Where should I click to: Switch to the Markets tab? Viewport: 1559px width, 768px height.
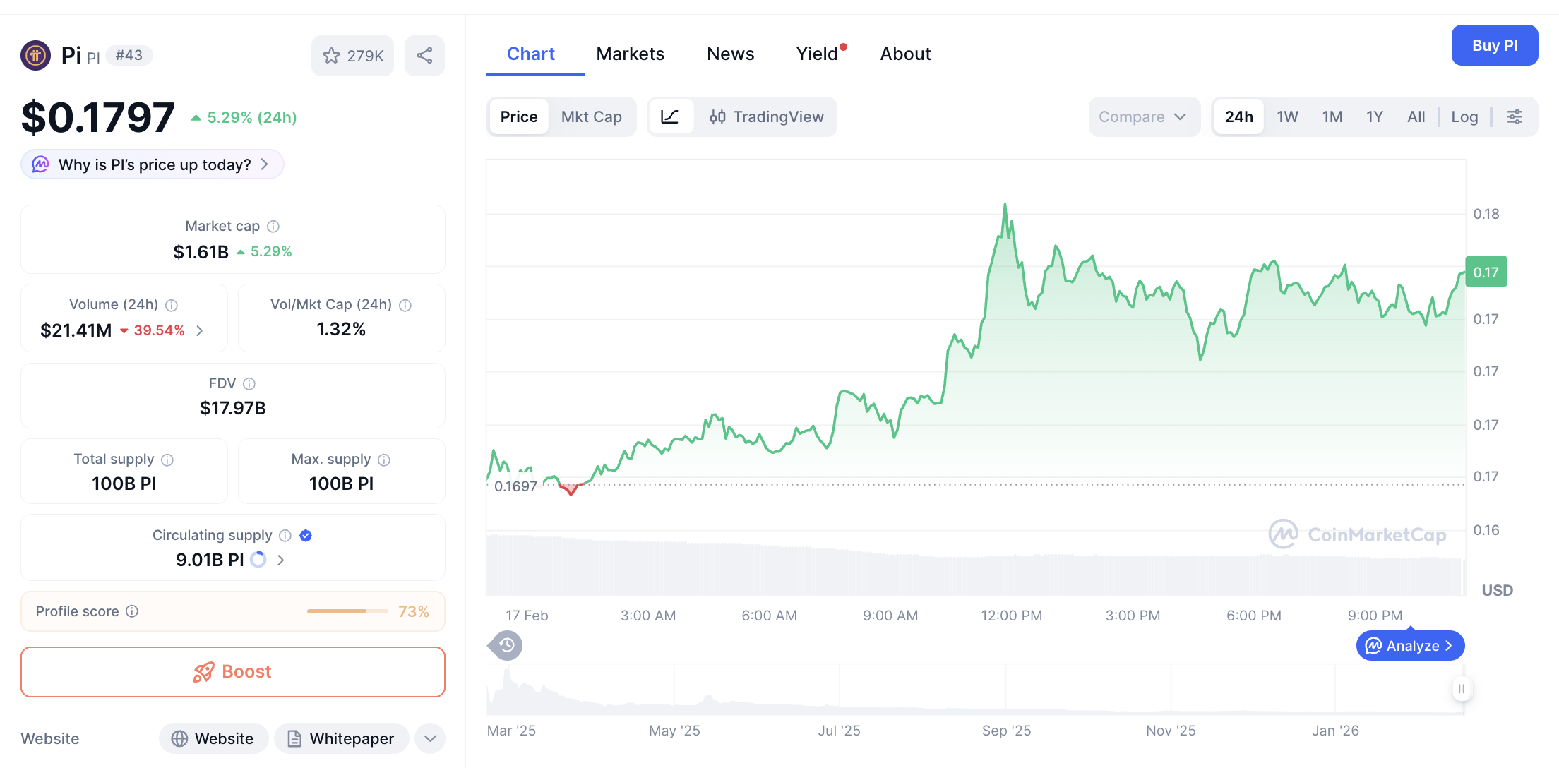(631, 54)
